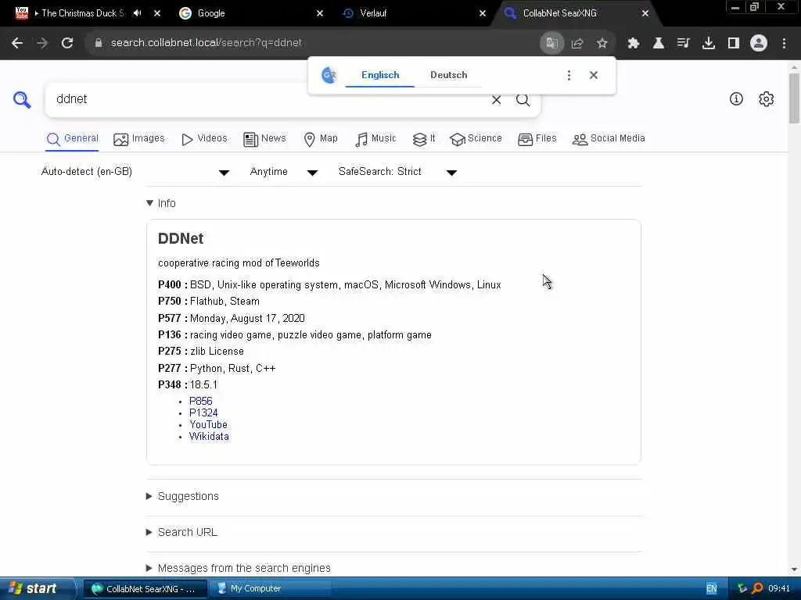Image resolution: width=801 pixels, height=600 pixels.
Task: Select the General search category
Action: tap(72, 139)
